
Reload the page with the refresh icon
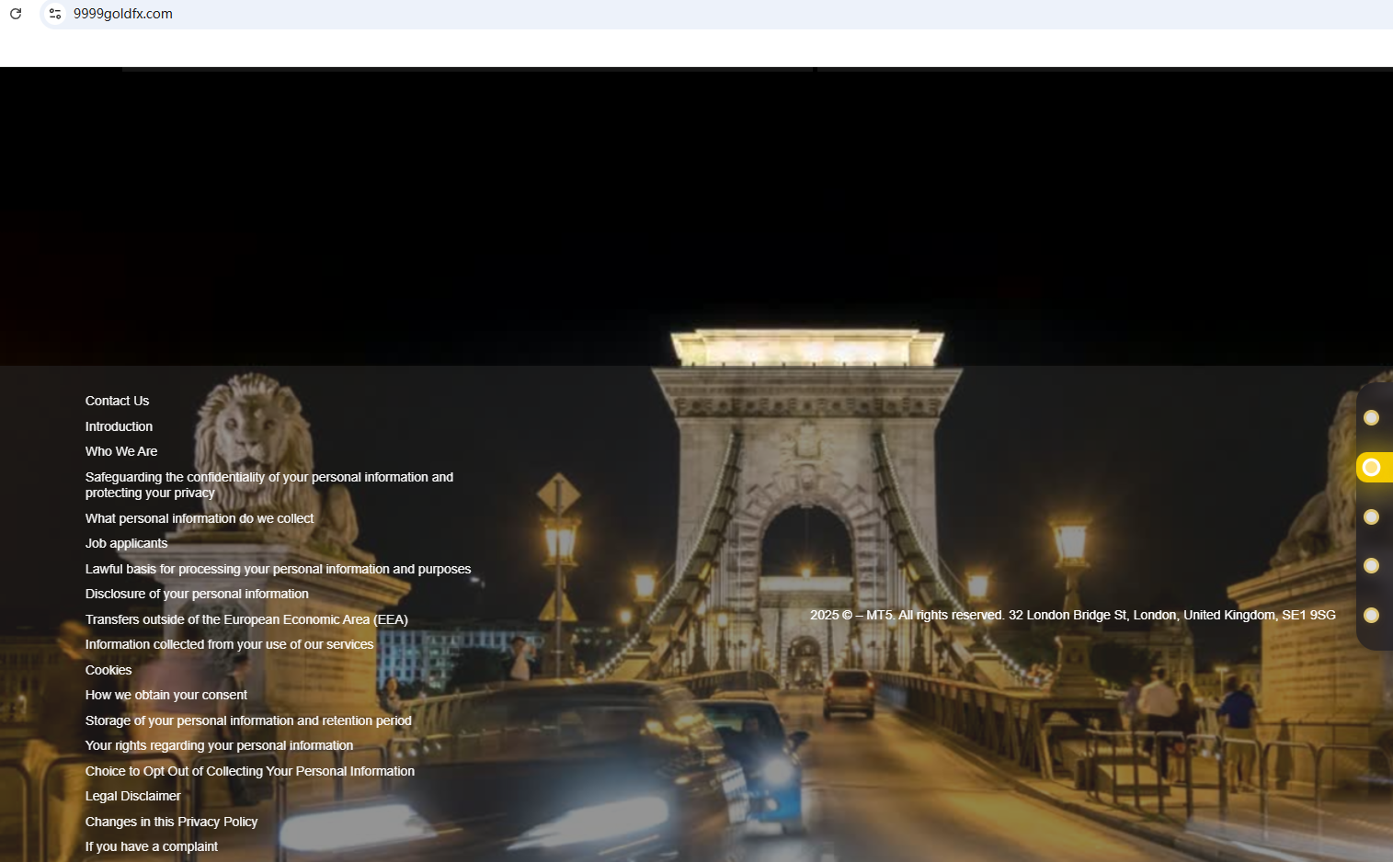(x=16, y=14)
